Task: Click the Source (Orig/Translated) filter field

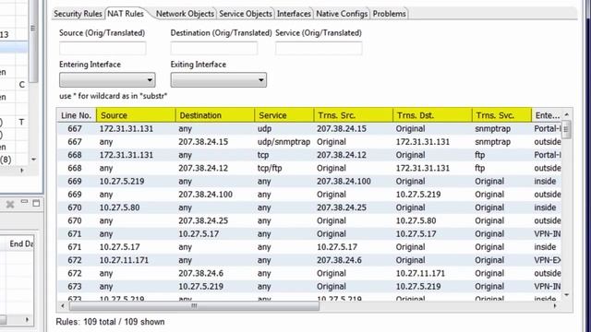Action: point(103,49)
